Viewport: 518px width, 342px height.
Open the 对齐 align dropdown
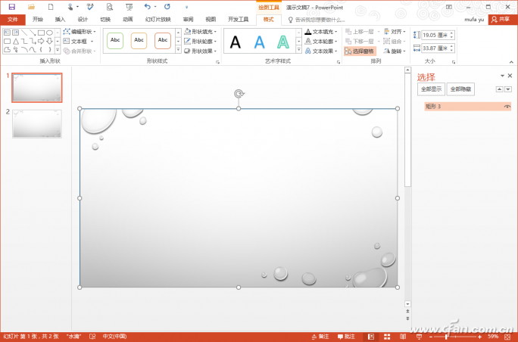(394, 32)
